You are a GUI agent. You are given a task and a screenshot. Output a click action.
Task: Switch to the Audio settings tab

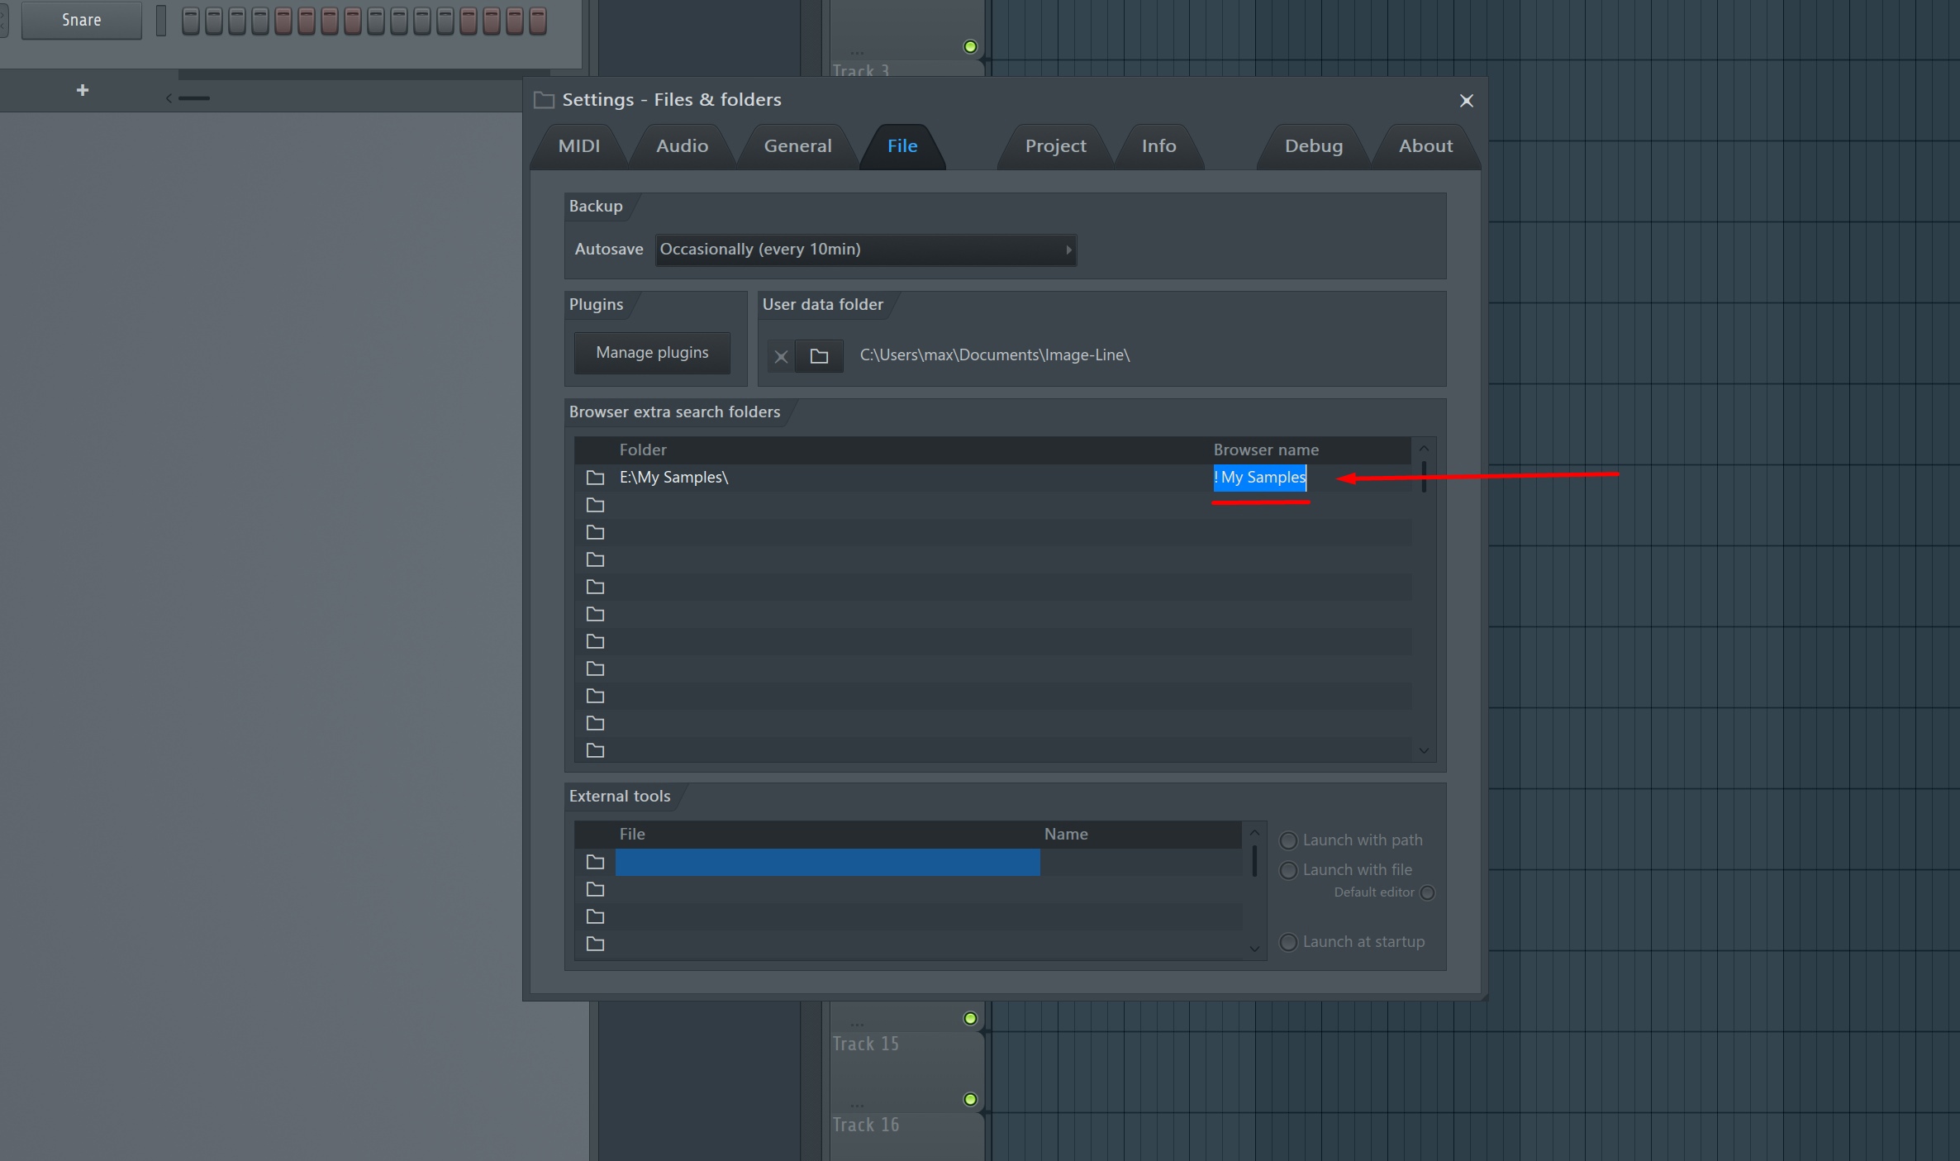[x=682, y=146]
